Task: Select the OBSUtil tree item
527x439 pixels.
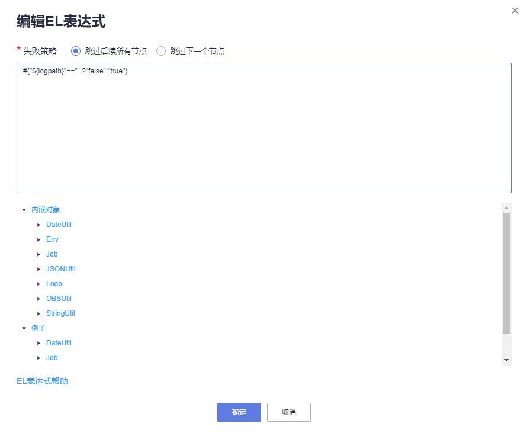Action: tap(59, 299)
